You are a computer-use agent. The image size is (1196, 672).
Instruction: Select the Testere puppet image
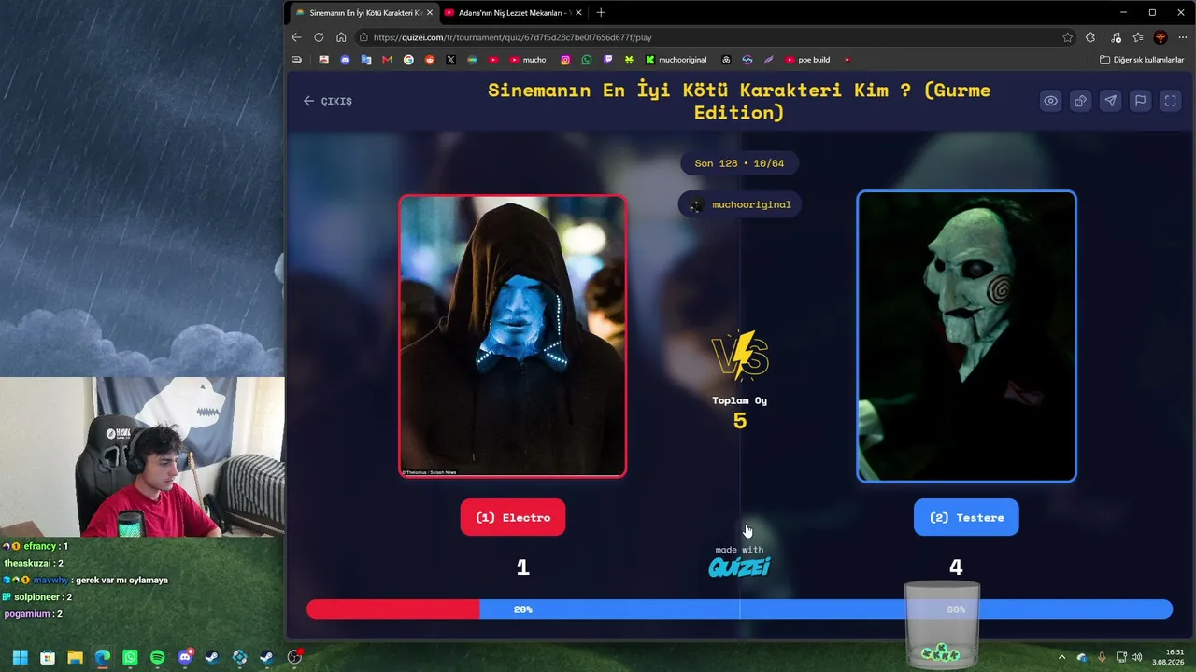[966, 336]
